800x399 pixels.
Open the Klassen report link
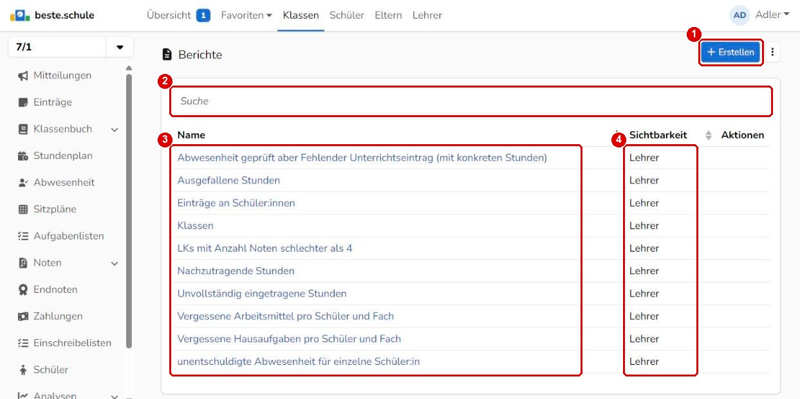coord(196,225)
